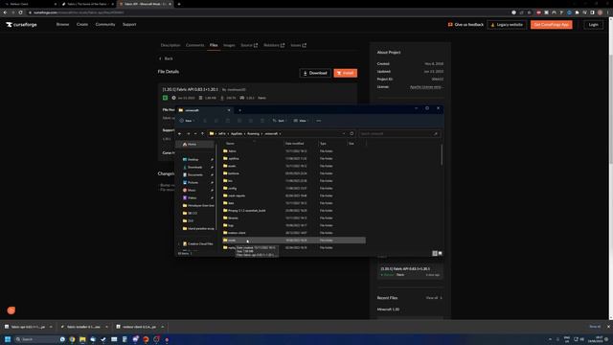
Task: Go Back to the files list
Action: click(x=166, y=58)
